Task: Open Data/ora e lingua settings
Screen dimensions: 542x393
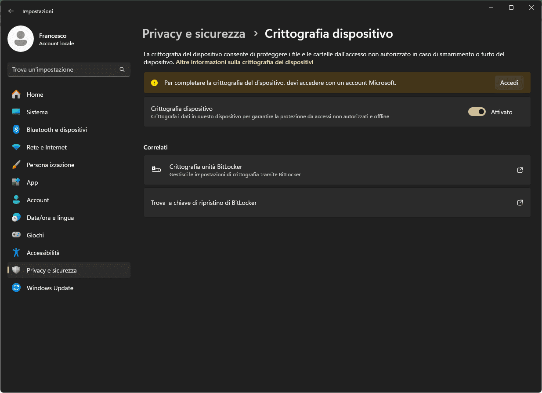Action: tap(50, 218)
